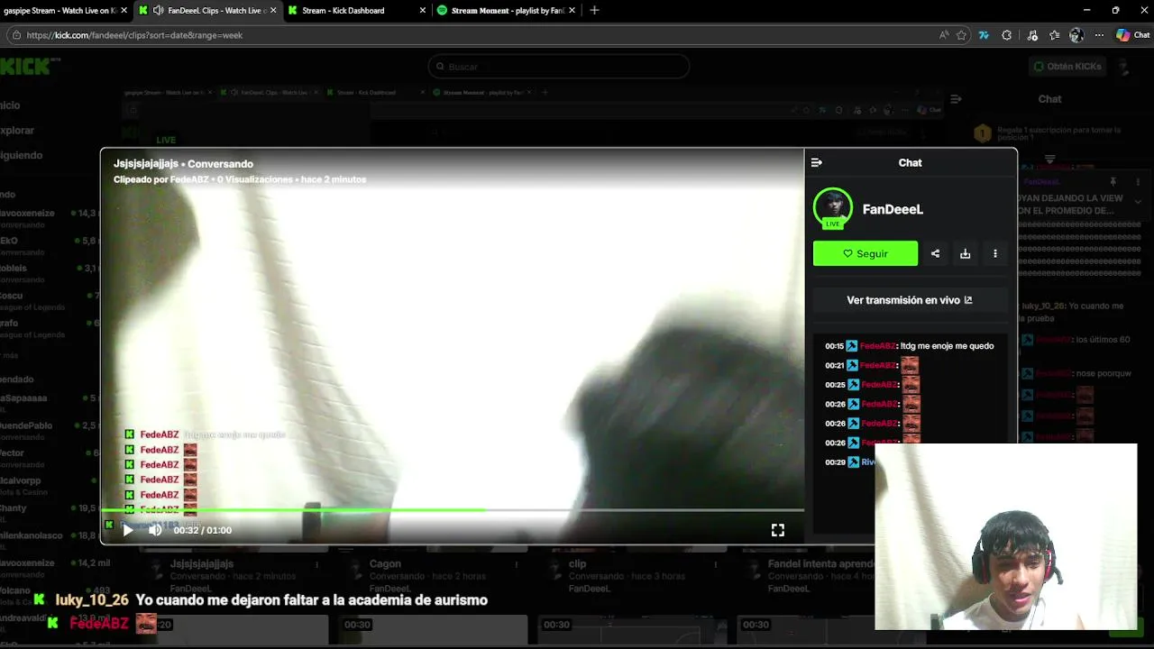This screenshot has width=1154, height=649.
Task: Mute the clip with the volume icon
Action: tap(155, 530)
